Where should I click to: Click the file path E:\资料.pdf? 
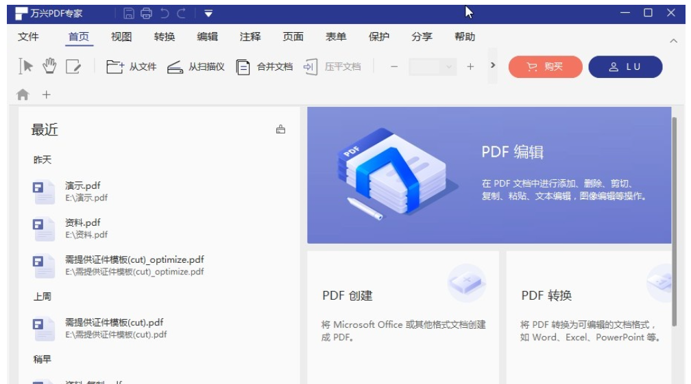pos(86,235)
